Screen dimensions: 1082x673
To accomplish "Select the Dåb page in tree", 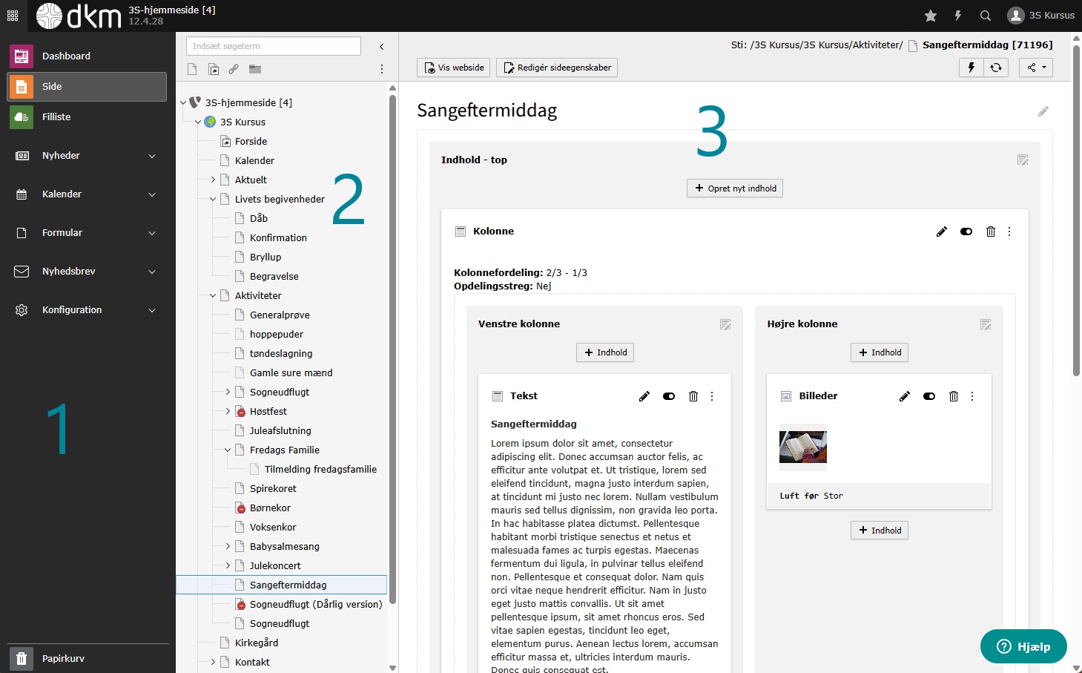I will click(x=259, y=218).
